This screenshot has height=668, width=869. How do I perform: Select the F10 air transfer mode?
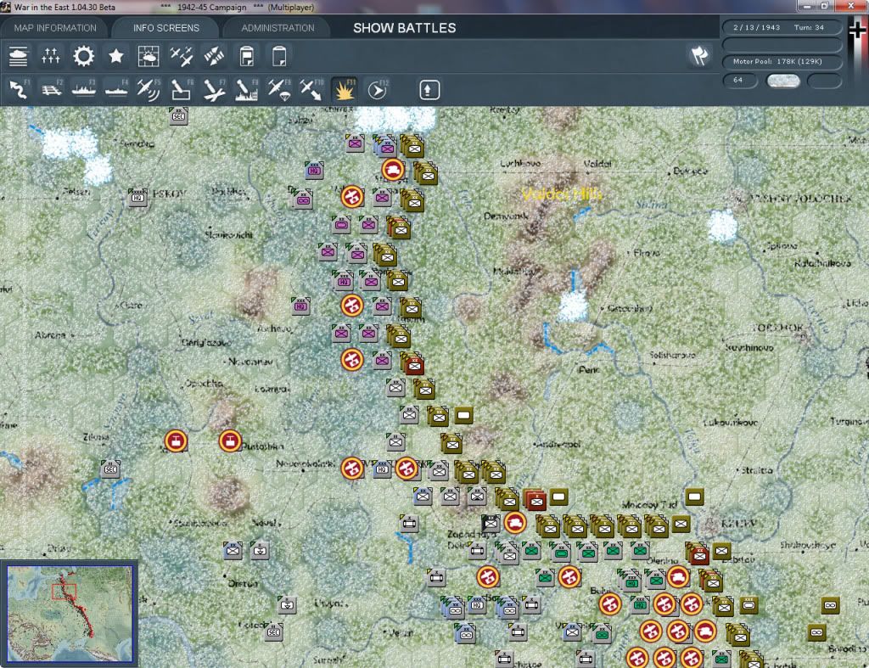pyautogui.click(x=311, y=90)
